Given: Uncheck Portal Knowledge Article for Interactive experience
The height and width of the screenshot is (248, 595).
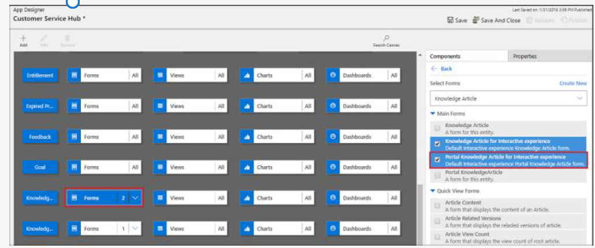Looking at the screenshot, I should tap(437, 160).
